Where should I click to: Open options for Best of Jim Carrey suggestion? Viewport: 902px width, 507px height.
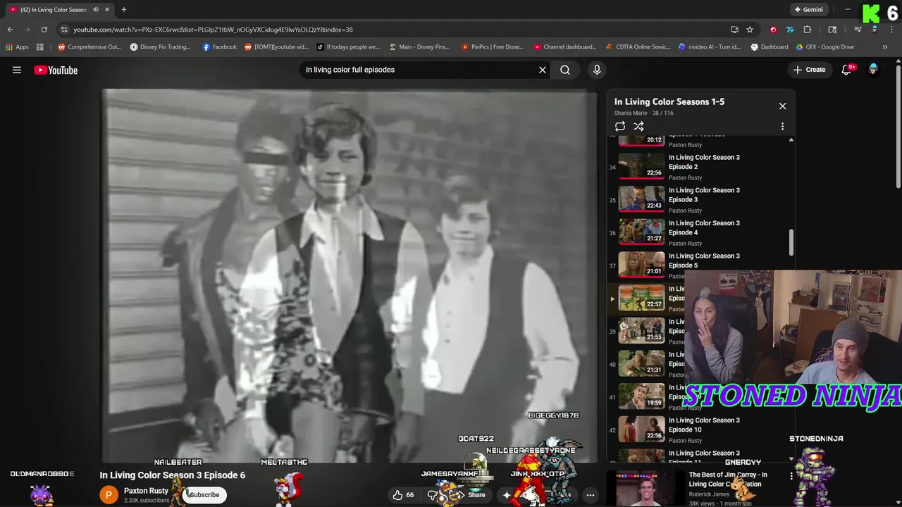point(791,477)
